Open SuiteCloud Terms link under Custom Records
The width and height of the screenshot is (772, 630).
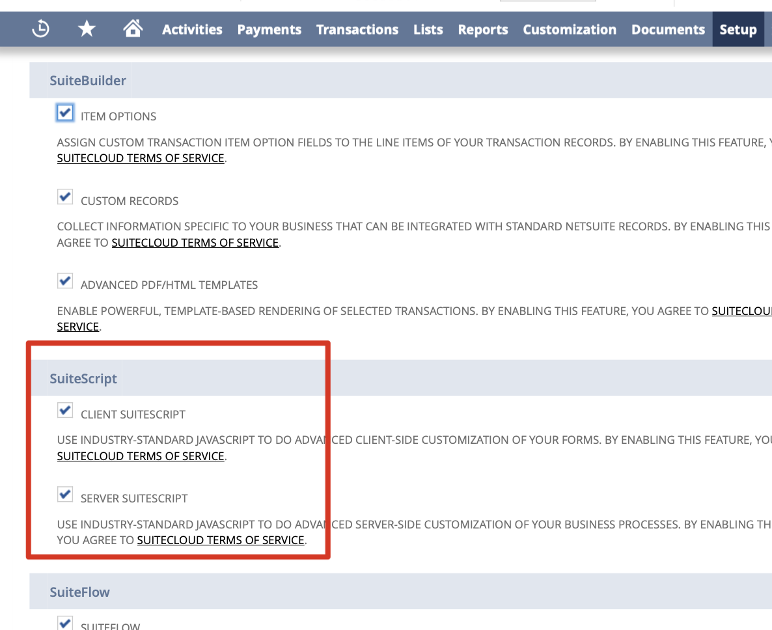[x=195, y=243]
